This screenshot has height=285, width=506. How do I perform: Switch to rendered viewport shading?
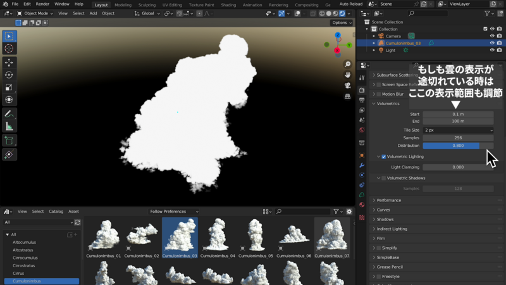342,13
